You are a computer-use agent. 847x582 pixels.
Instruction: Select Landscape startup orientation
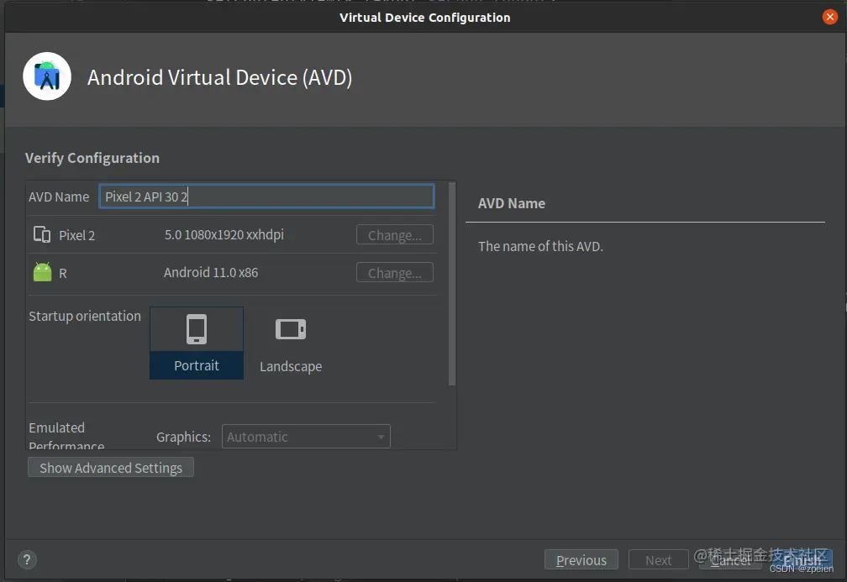click(x=291, y=343)
